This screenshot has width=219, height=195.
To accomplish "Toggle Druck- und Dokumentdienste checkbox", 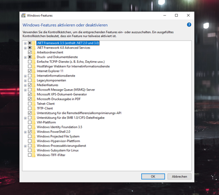I will tap(30, 57).
